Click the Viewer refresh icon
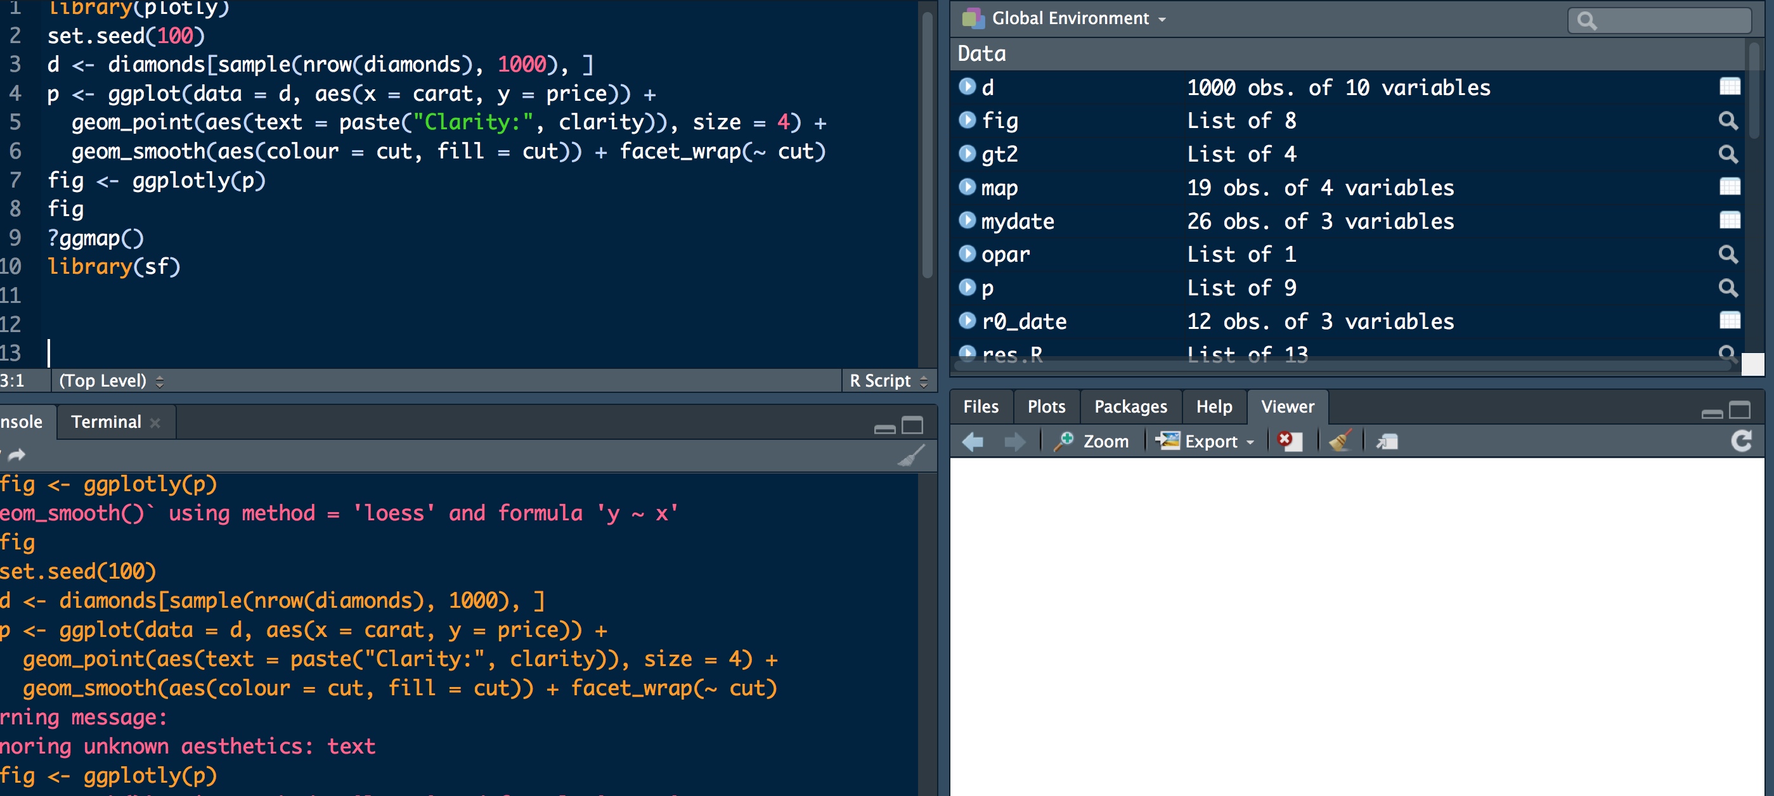 1741,440
